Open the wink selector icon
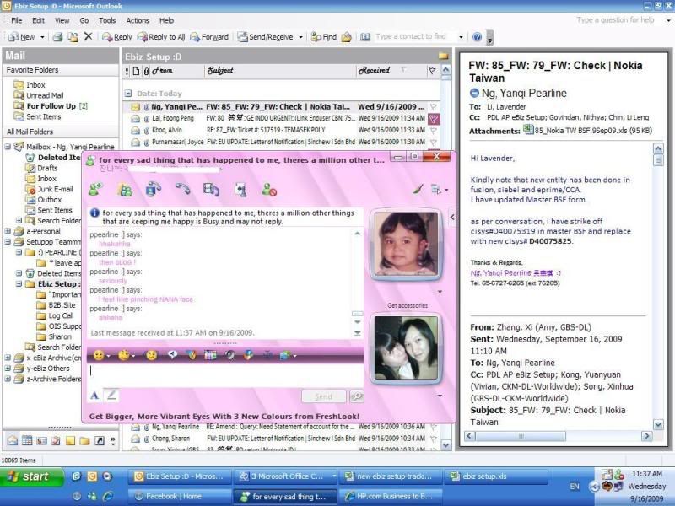 pyautogui.click(x=124, y=355)
